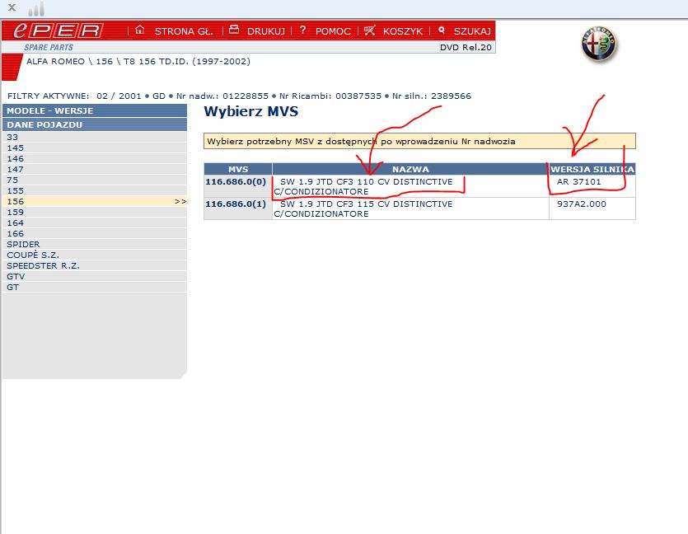Click the Nr siln.: 2389566 filter

[432, 96]
